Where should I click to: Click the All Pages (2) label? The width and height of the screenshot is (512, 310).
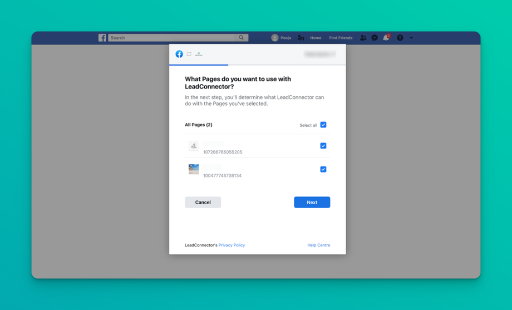pyautogui.click(x=199, y=125)
